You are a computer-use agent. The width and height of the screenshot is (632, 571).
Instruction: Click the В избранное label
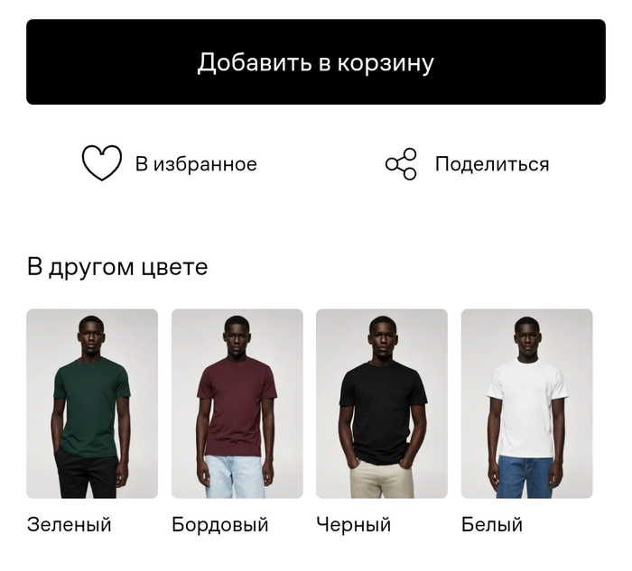(196, 164)
